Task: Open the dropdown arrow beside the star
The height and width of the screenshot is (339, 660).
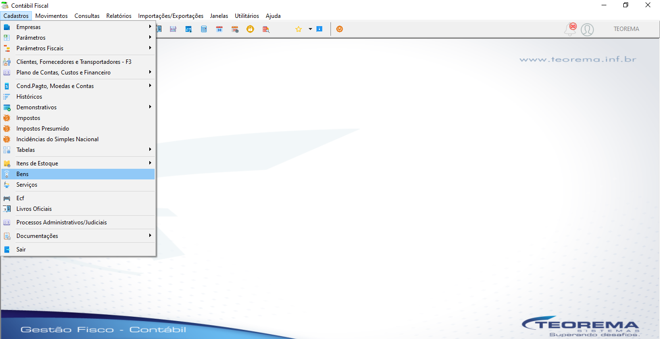Action: 310,29
